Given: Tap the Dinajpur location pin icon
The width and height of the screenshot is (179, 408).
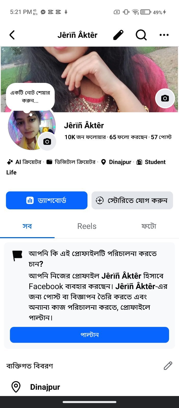Looking at the screenshot, I should click(16, 387).
